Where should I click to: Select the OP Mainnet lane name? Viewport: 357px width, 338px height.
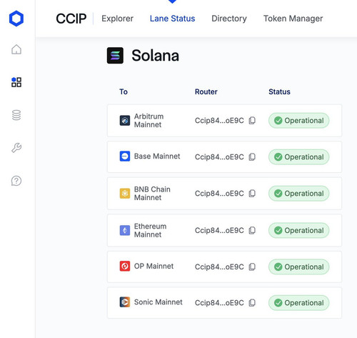click(x=154, y=266)
